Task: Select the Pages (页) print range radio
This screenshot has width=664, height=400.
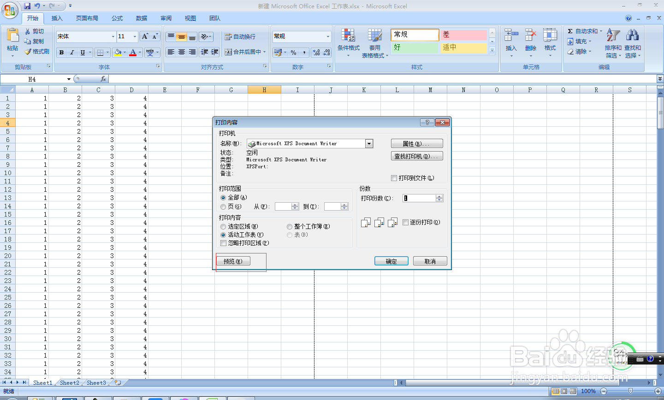Action: click(223, 207)
